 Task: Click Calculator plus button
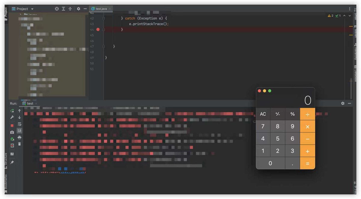[x=307, y=151]
